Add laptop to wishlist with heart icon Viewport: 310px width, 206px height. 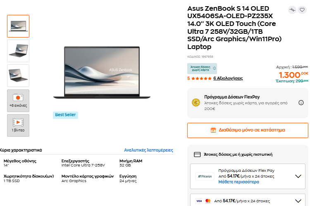302,10
